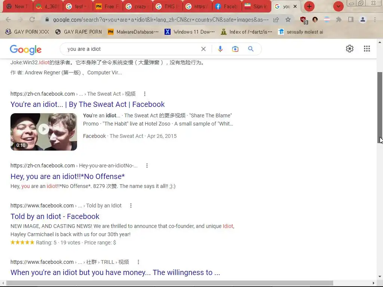Reload the current Google search page
Viewport: 383px width, 287px height.
32,19
